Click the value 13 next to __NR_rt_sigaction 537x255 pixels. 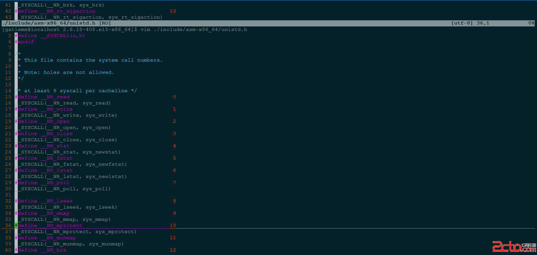point(173,11)
